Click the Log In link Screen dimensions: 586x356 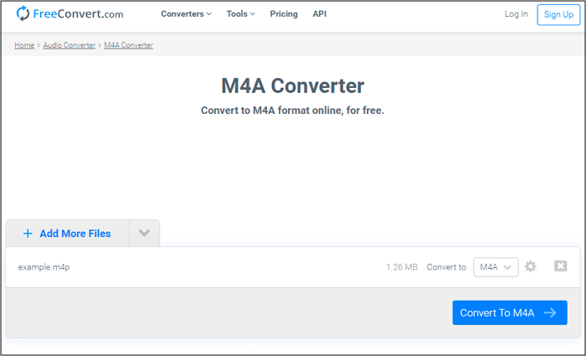pos(516,14)
